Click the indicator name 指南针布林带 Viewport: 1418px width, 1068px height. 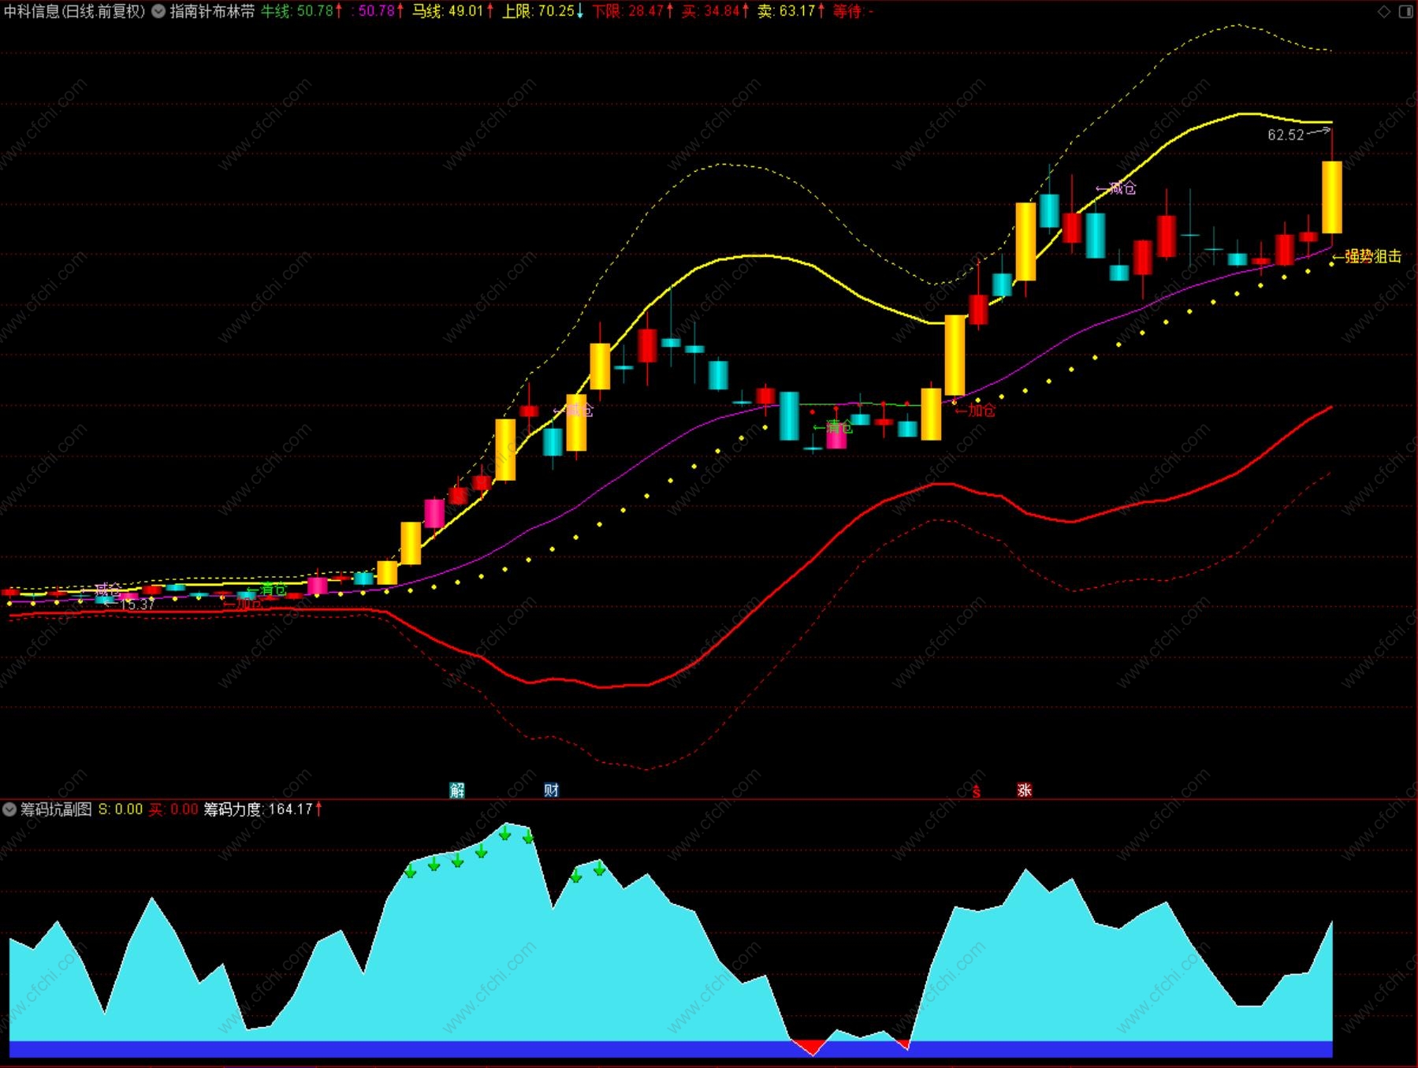[x=213, y=11]
